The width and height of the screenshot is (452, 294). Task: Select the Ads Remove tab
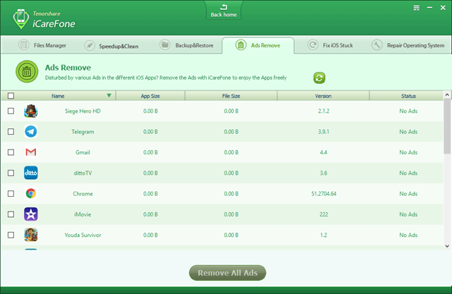(258, 45)
